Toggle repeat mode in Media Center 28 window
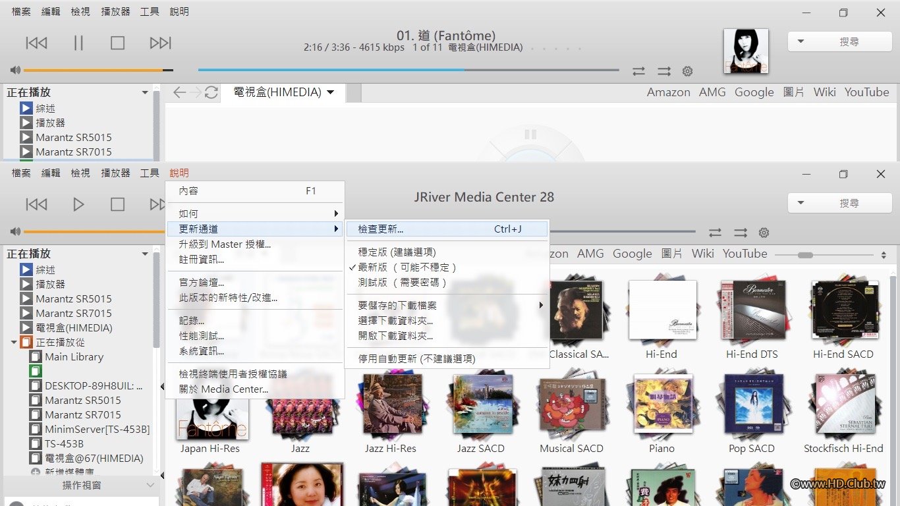The height and width of the screenshot is (506, 900). pyautogui.click(x=715, y=233)
